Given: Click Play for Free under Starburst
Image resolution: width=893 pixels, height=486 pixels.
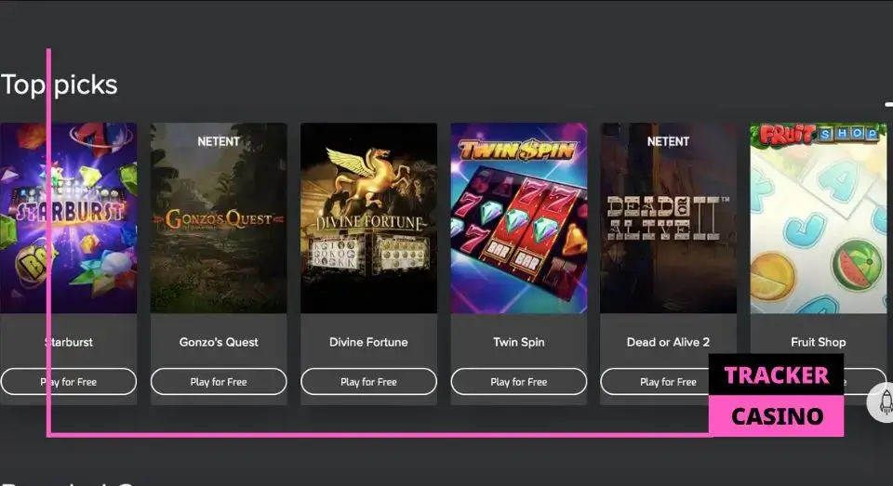Looking at the screenshot, I should pos(68,382).
